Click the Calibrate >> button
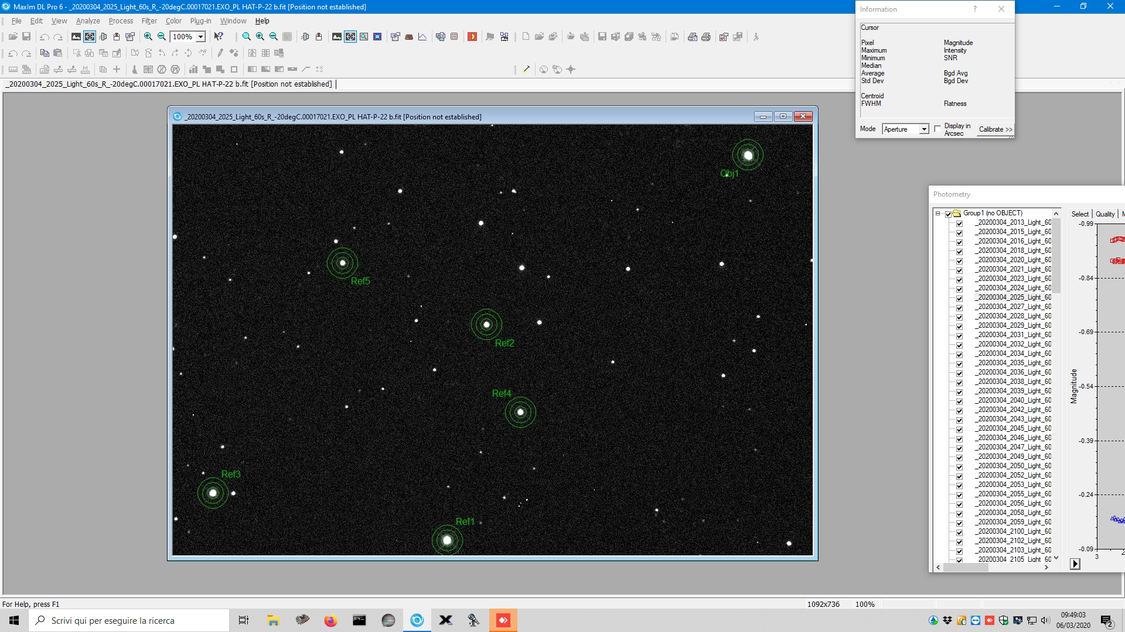Viewport: 1125px width, 632px height. 995,129
